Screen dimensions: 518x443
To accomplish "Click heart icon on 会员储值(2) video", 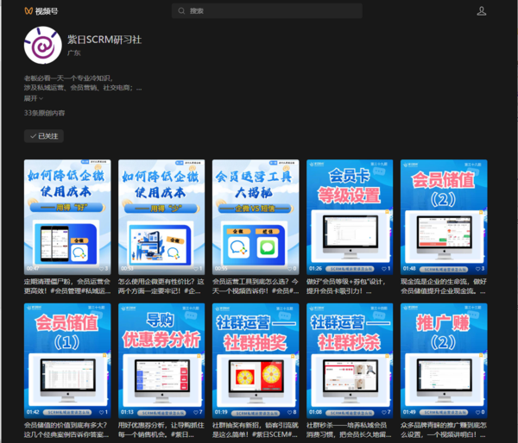I will [x=477, y=269].
